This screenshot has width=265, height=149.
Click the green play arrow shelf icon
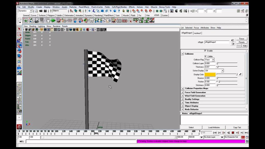coord(53,20)
